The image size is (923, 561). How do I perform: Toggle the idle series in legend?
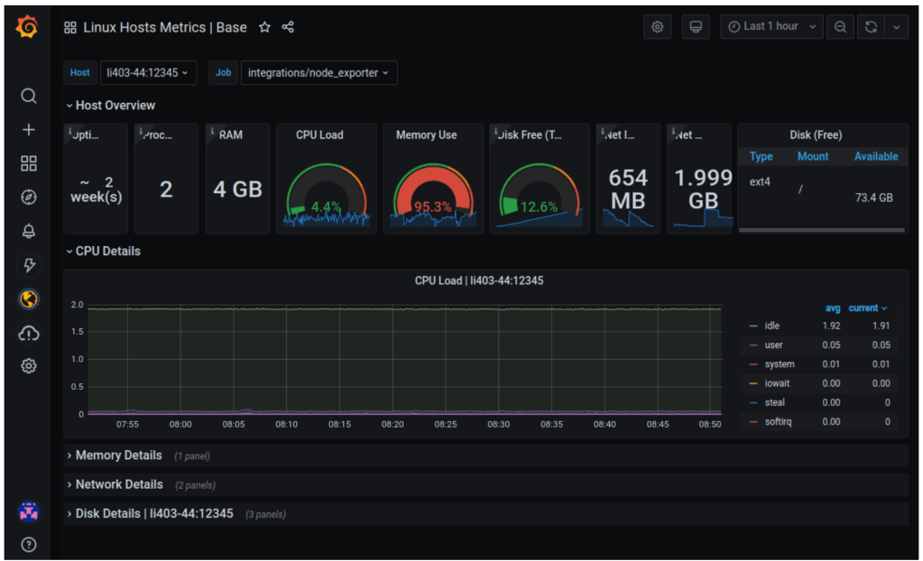click(771, 326)
